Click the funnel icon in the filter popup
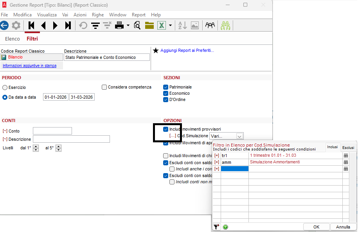This screenshot has height=232, width=358. click(216, 227)
